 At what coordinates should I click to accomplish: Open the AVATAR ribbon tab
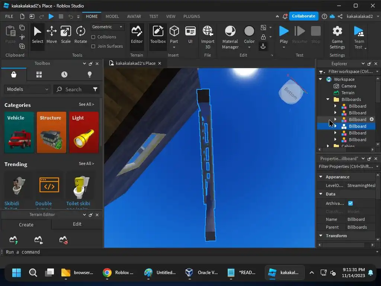coord(134,16)
